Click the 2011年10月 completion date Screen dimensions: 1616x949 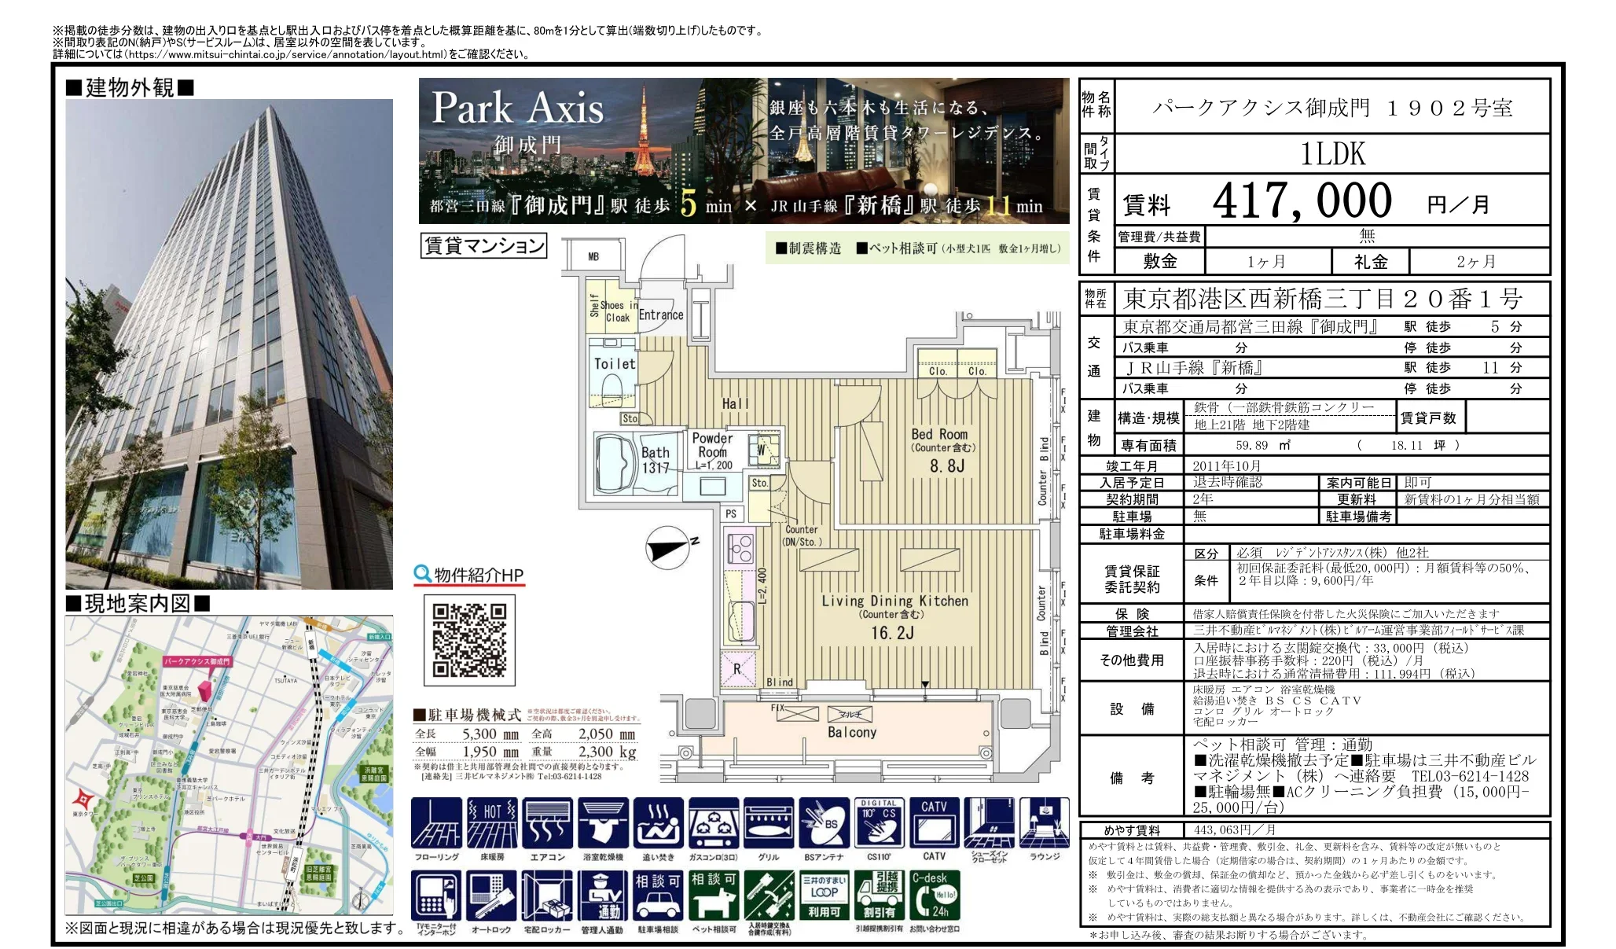click(1227, 466)
